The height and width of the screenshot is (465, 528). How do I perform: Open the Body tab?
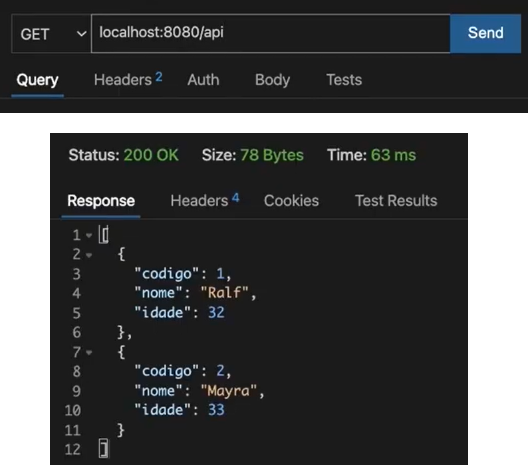pos(272,80)
